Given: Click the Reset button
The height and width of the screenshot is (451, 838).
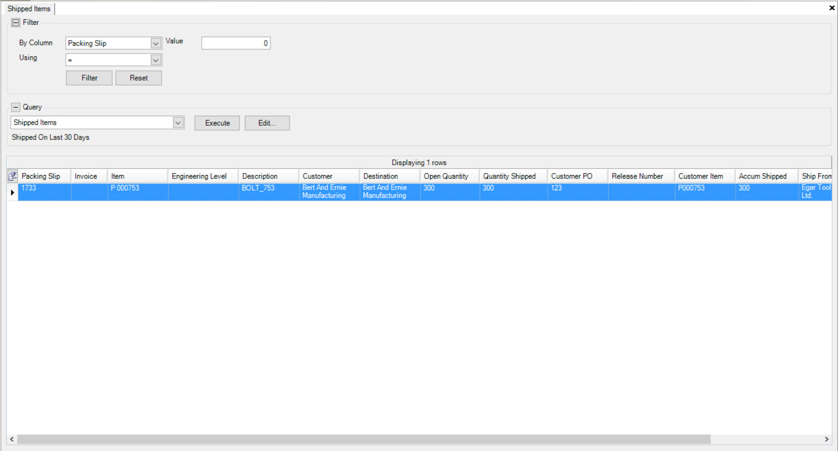Looking at the screenshot, I should tap(139, 78).
